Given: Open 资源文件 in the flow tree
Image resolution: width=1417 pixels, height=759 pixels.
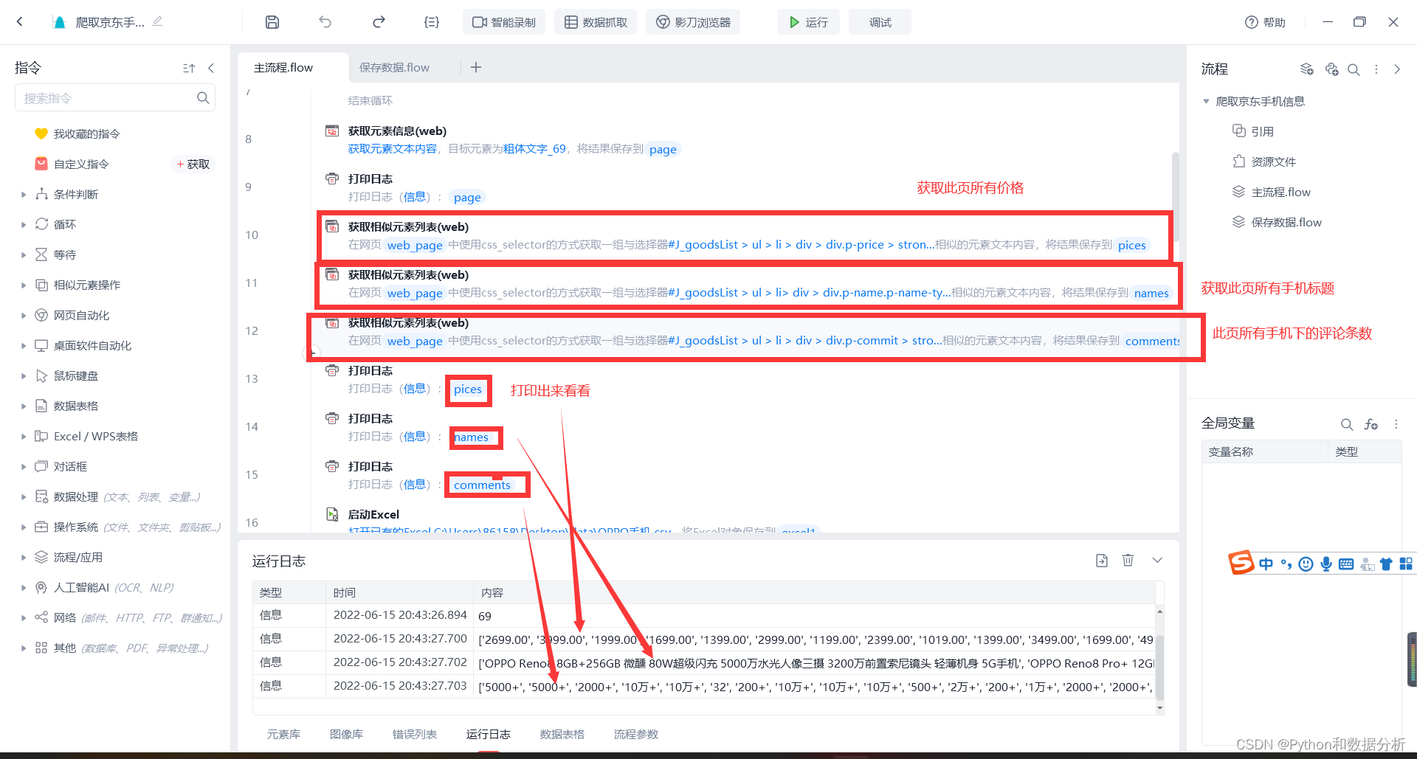Looking at the screenshot, I should click(x=1274, y=162).
